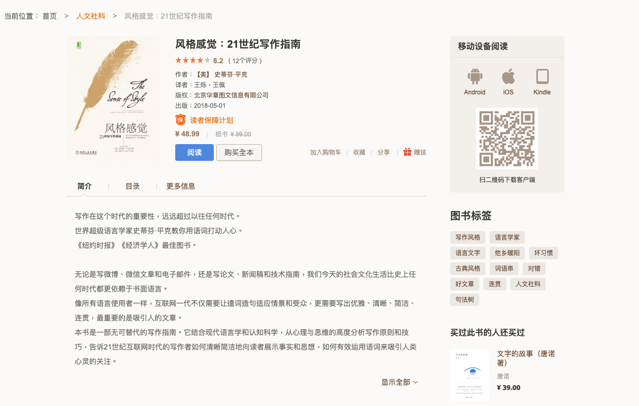
Task: Select the 人文社科 book tag
Action: (528, 284)
